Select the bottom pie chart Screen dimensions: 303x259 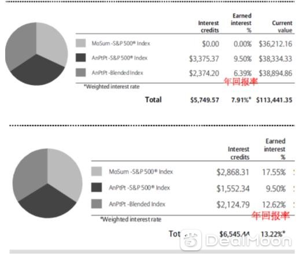[47, 183]
